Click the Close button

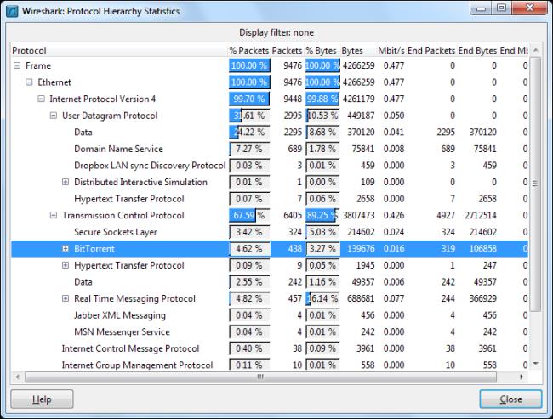click(510, 399)
